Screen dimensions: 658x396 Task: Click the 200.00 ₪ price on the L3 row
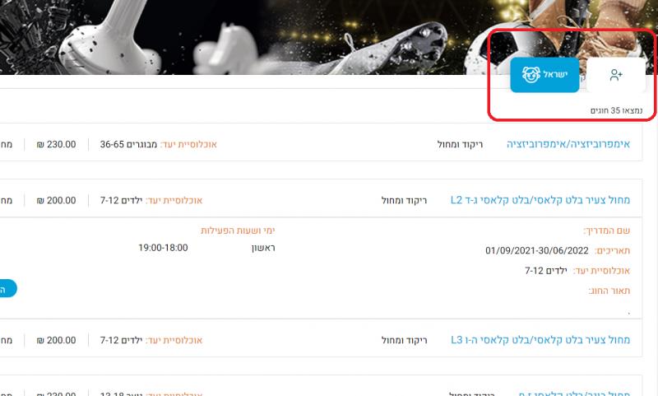56,340
